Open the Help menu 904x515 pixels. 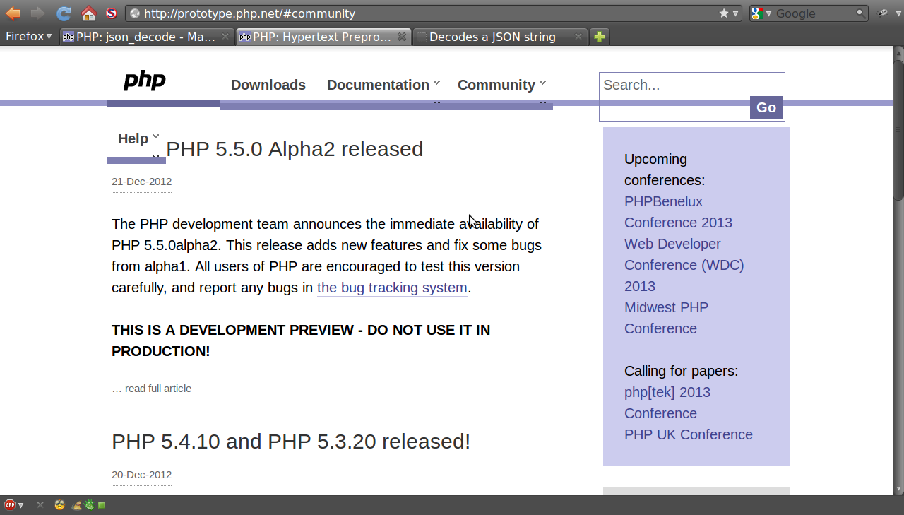point(133,138)
